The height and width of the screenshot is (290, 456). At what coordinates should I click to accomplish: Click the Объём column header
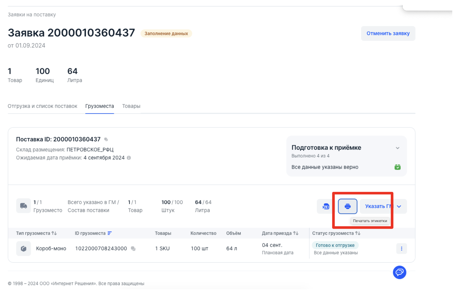coord(233,233)
